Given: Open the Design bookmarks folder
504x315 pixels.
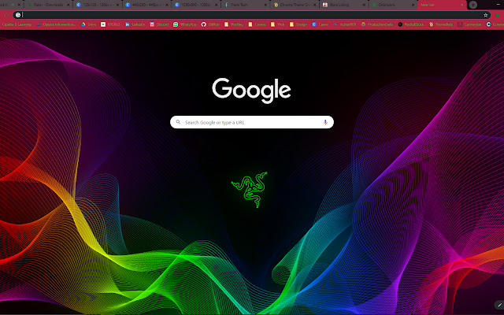Looking at the screenshot, I should pyautogui.click(x=298, y=24).
